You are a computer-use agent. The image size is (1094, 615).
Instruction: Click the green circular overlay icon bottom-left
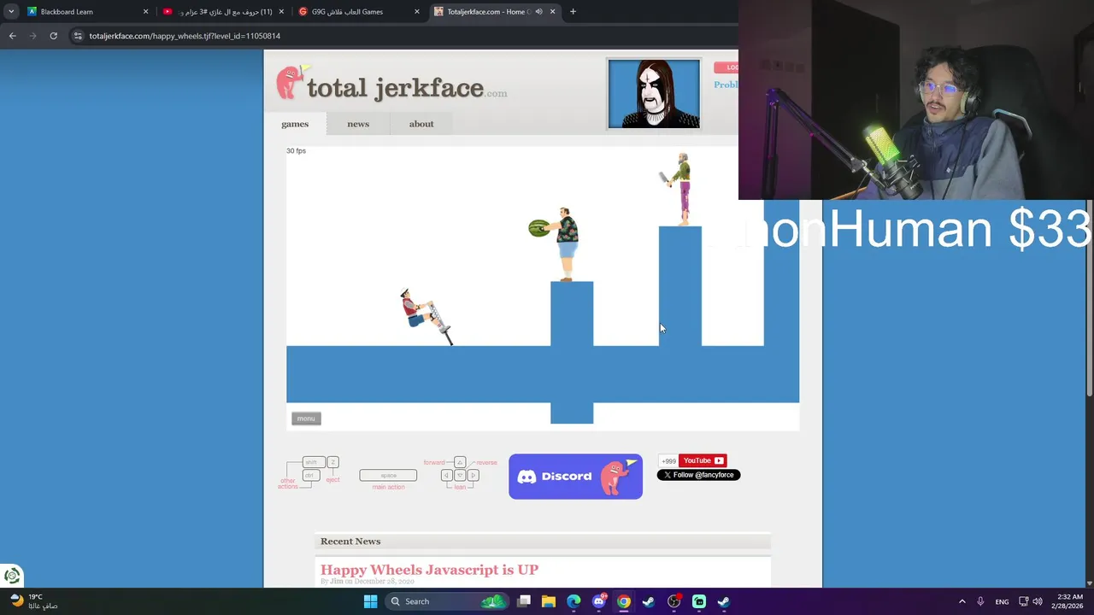[x=12, y=576]
